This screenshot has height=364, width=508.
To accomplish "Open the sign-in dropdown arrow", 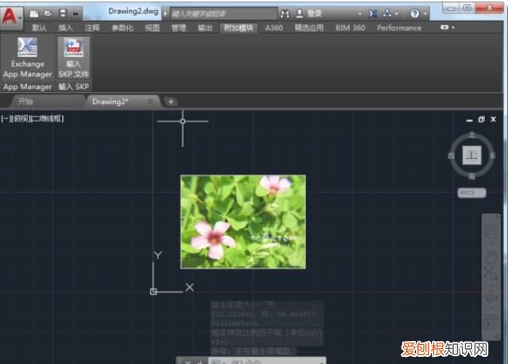I will [x=359, y=14].
